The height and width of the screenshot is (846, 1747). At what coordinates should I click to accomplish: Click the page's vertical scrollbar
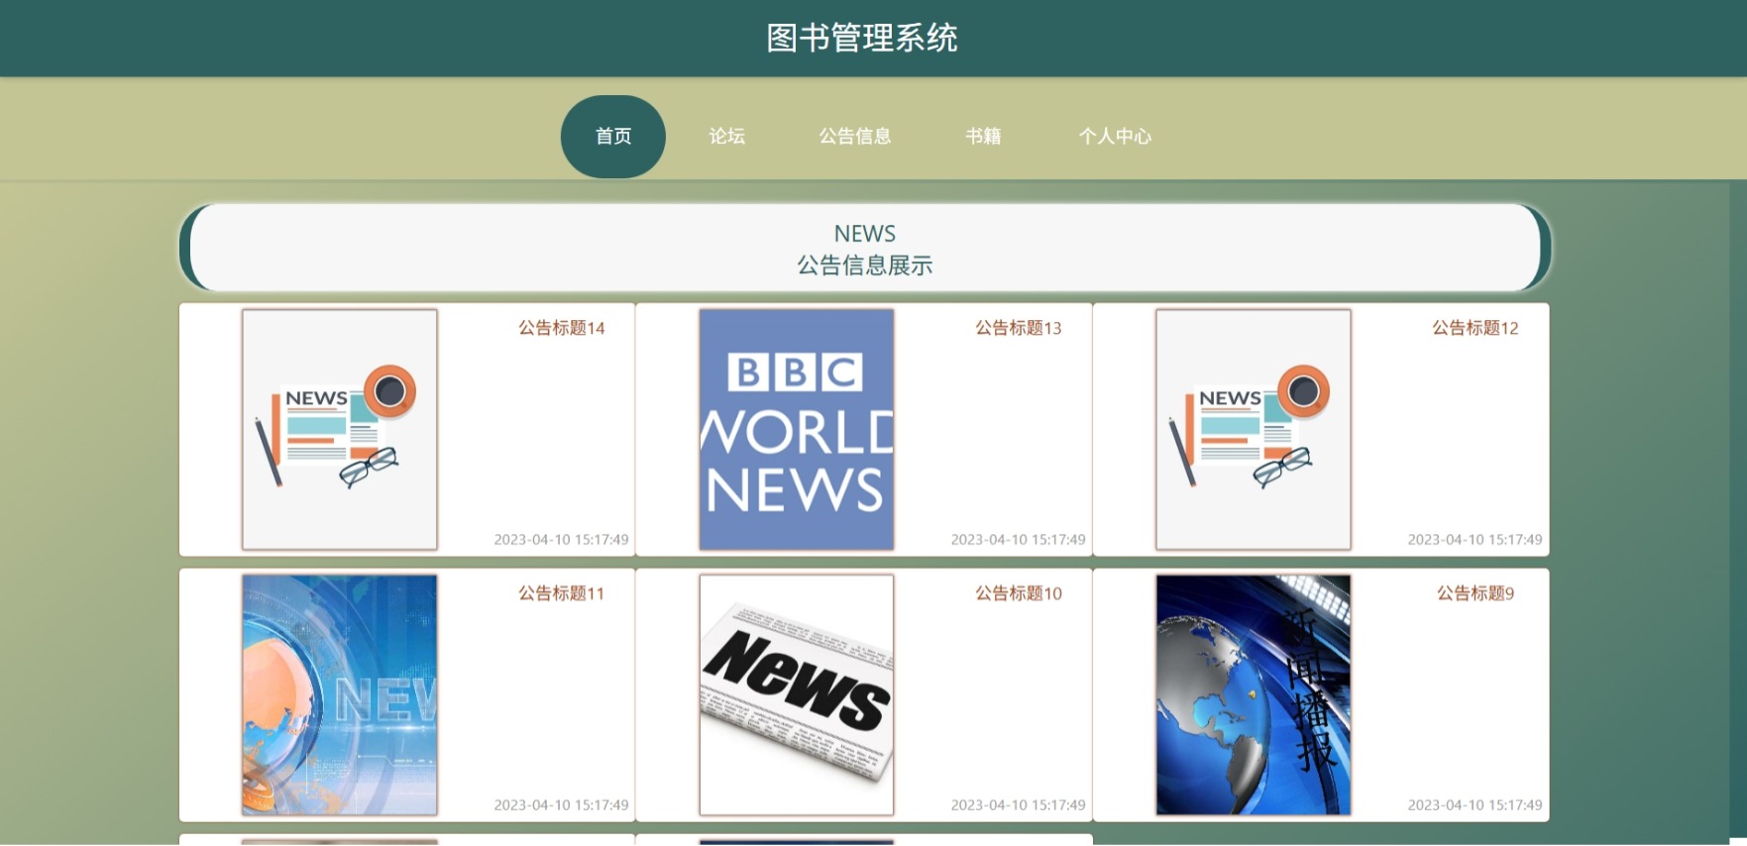(1738, 511)
